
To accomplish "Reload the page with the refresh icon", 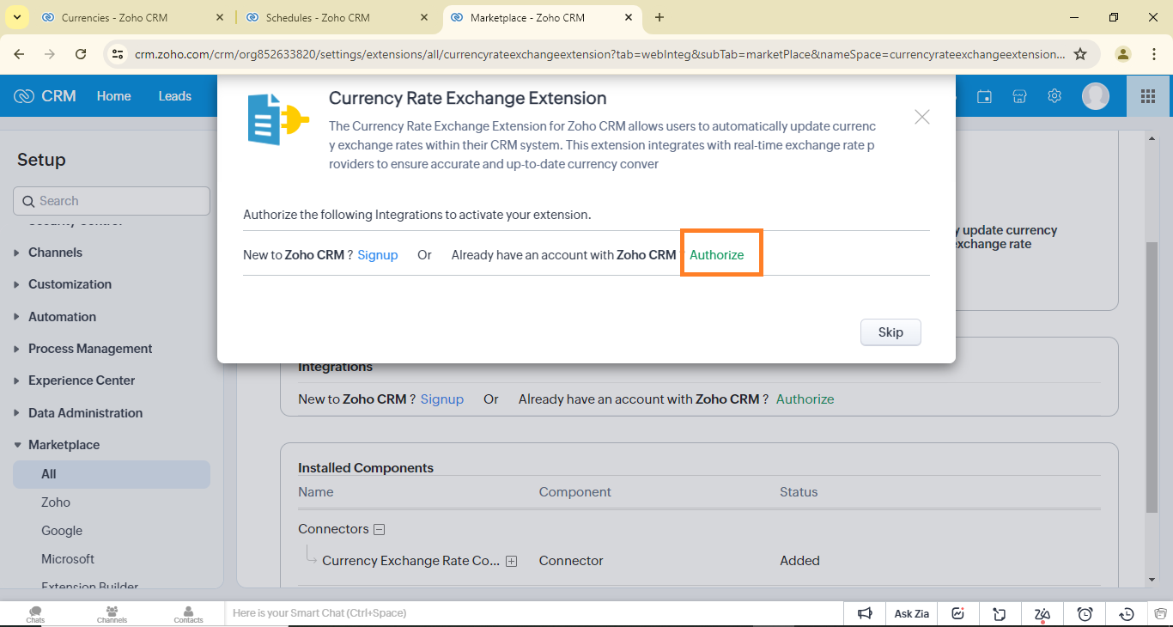I will 81,54.
